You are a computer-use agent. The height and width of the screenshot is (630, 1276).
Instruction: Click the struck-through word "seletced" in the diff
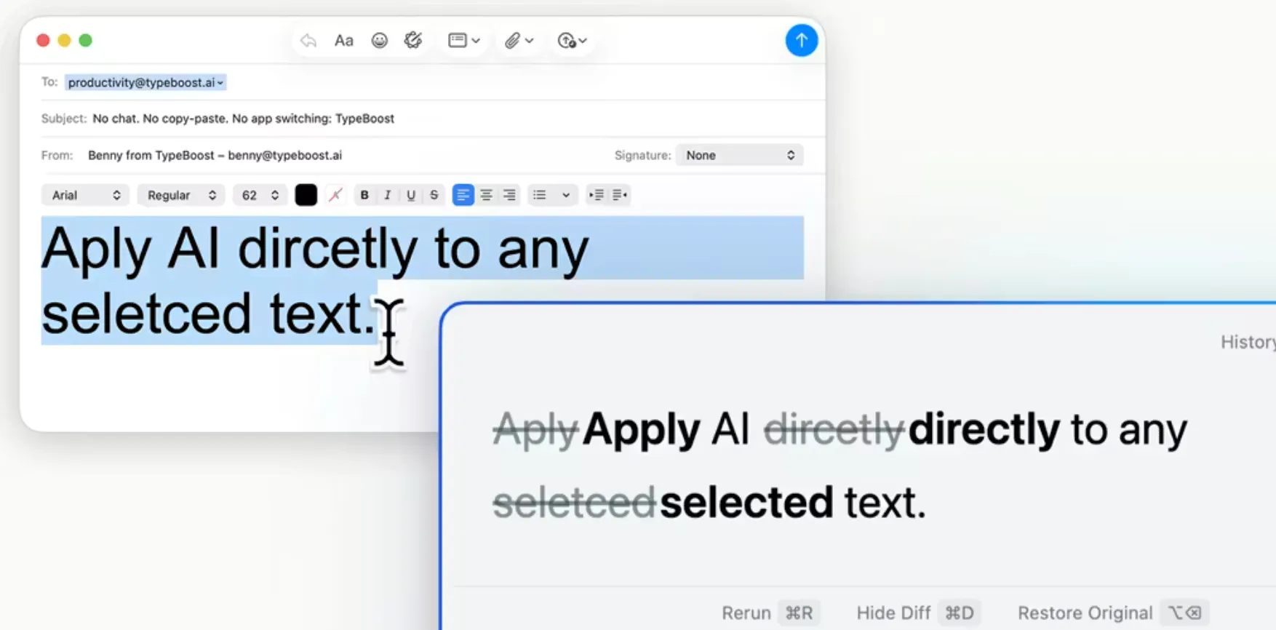point(574,503)
